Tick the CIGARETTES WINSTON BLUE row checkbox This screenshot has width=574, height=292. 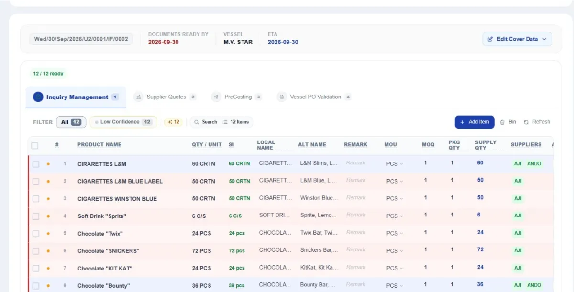(x=36, y=199)
